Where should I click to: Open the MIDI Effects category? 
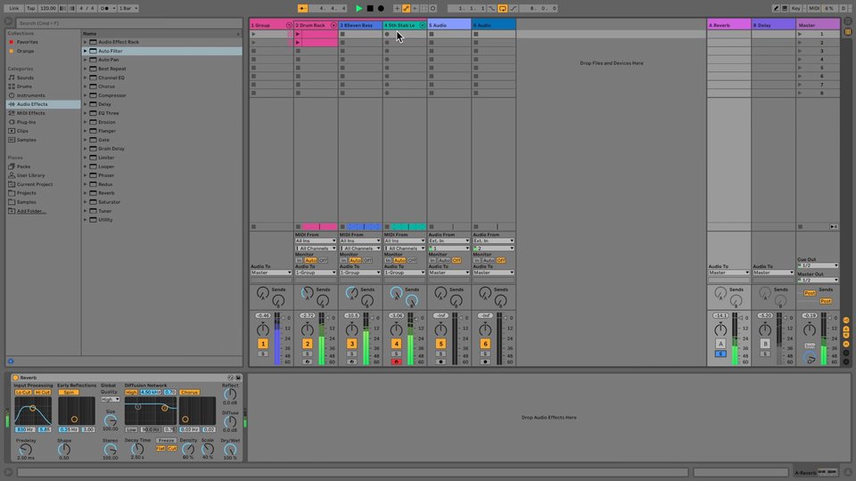[x=30, y=113]
